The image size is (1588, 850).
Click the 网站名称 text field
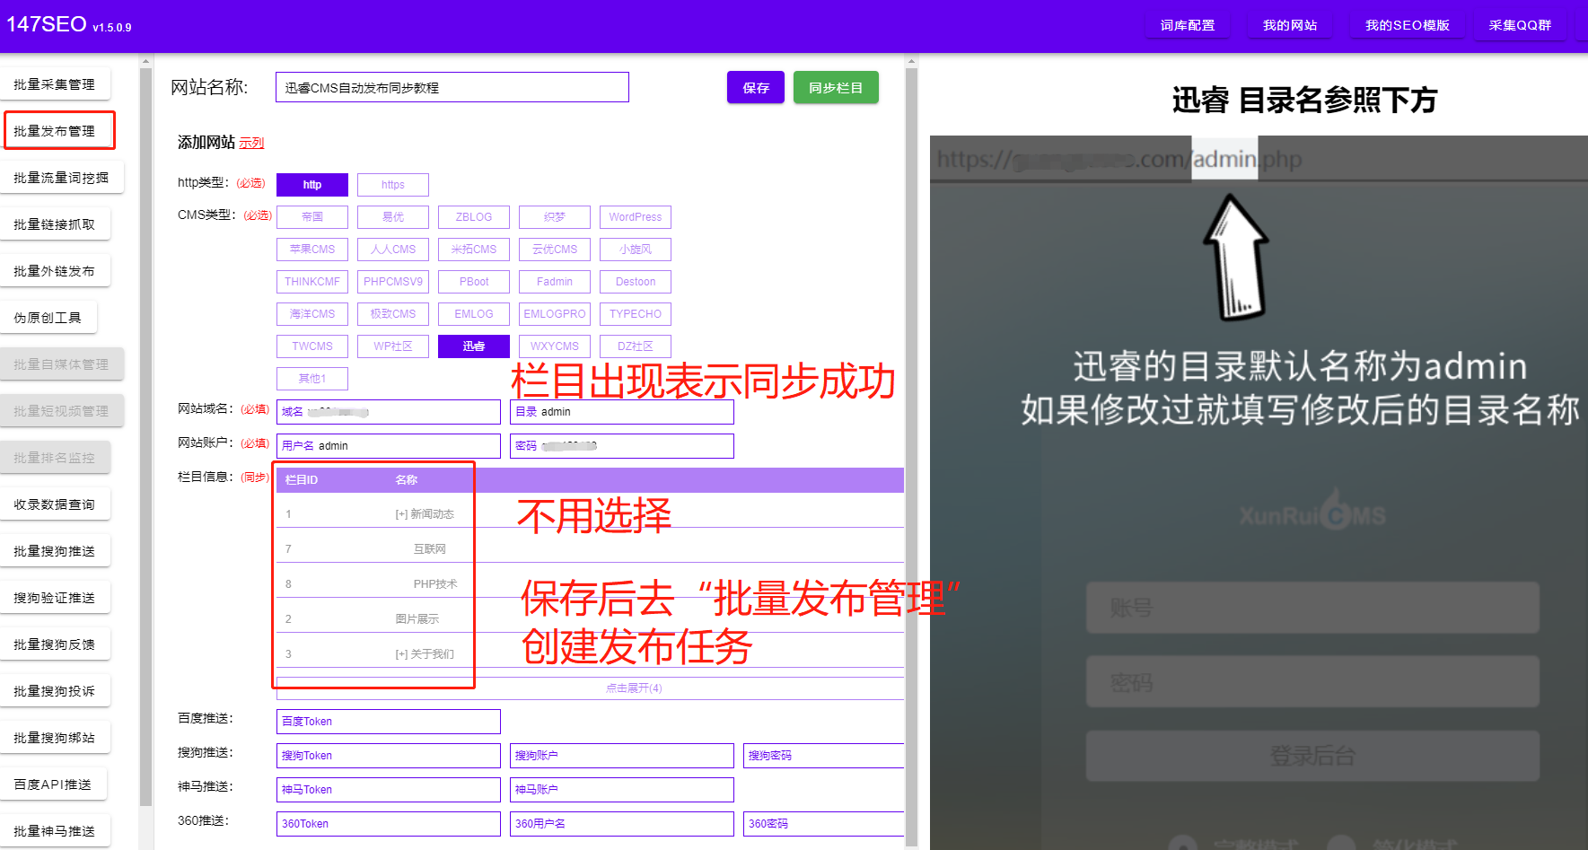(452, 88)
